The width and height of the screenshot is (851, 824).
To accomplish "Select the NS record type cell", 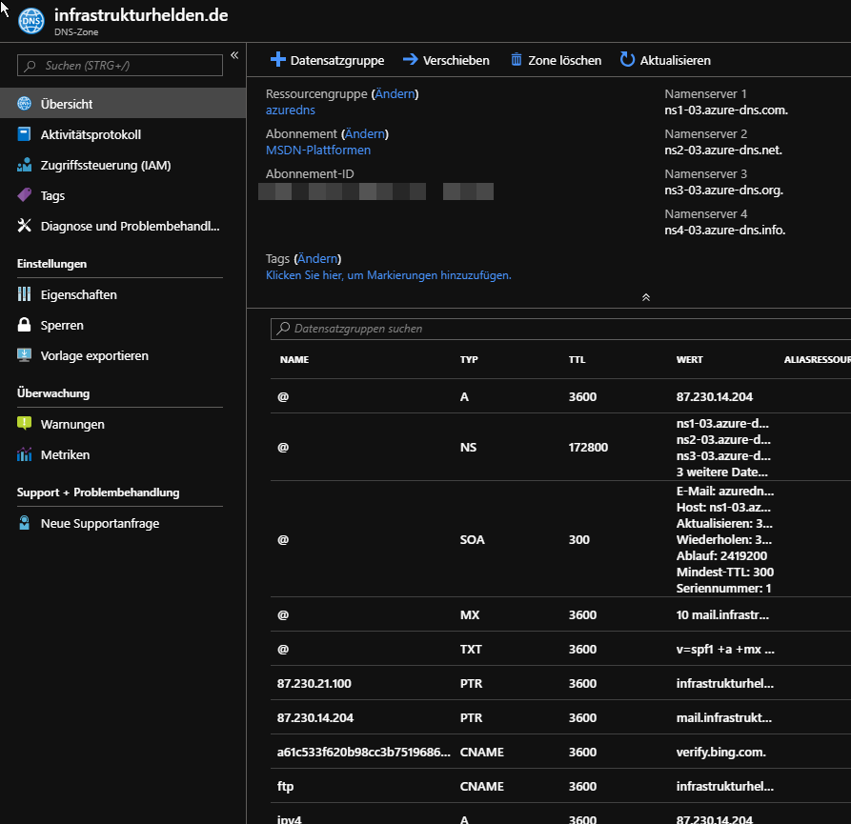I will tap(468, 447).
